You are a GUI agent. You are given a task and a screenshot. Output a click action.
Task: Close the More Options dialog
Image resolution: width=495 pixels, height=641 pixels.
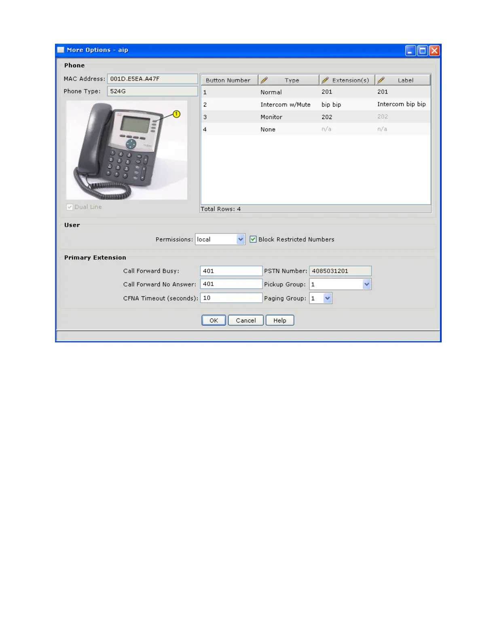coord(434,51)
